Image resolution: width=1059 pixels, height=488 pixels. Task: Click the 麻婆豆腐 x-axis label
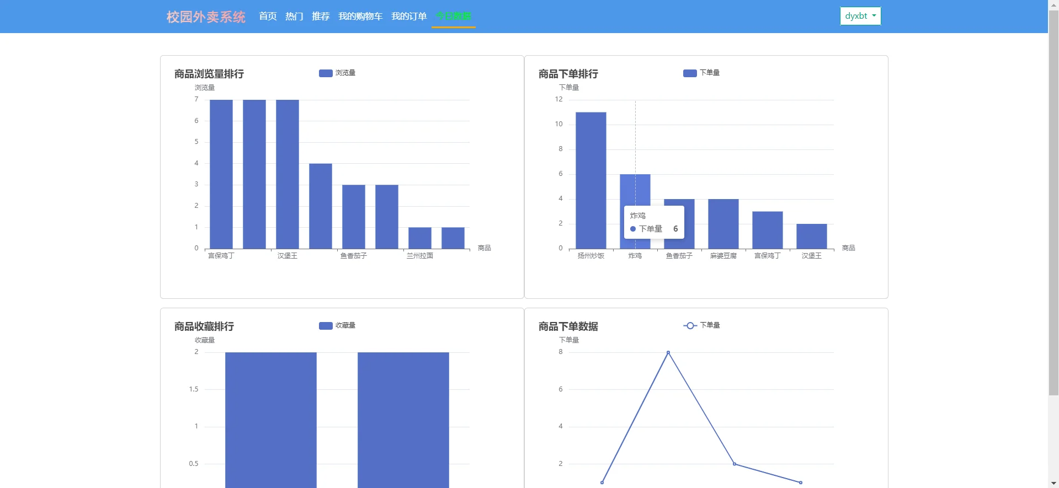723,256
